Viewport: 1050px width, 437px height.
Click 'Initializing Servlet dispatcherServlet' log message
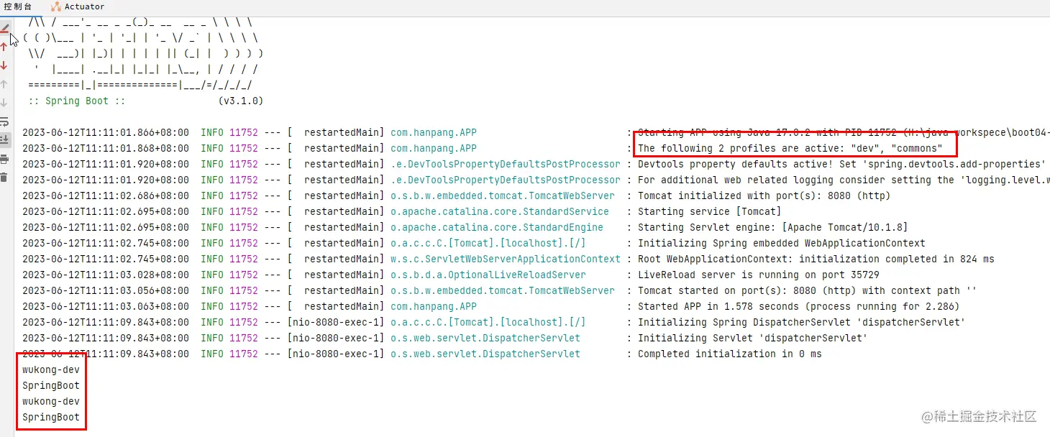(752, 338)
